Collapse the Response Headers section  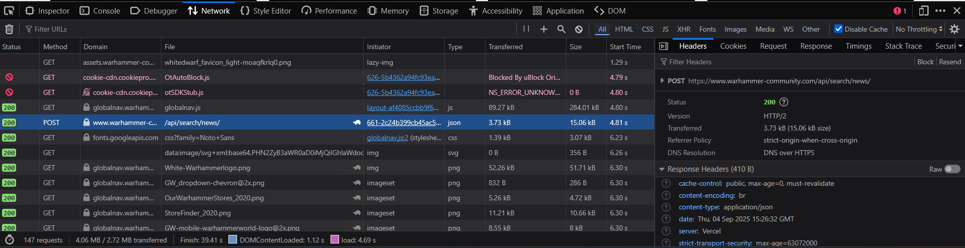click(x=662, y=169)
